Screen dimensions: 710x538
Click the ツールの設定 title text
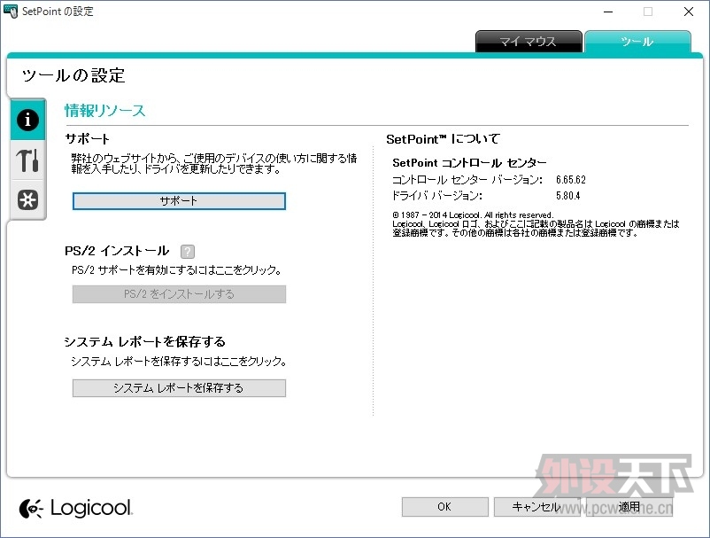tap(73, 75)
